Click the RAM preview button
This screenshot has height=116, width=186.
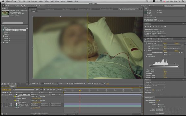click(x=165, y=26)
